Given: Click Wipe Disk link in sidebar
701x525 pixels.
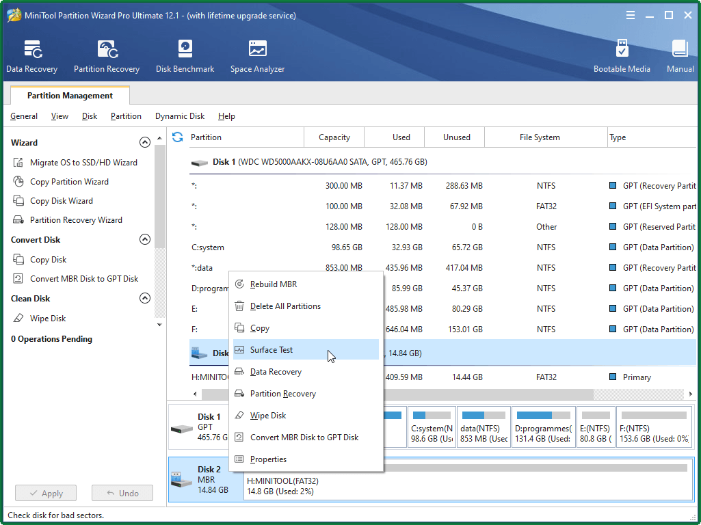Looking at the screenshot, I should click(x=48, y=318).
